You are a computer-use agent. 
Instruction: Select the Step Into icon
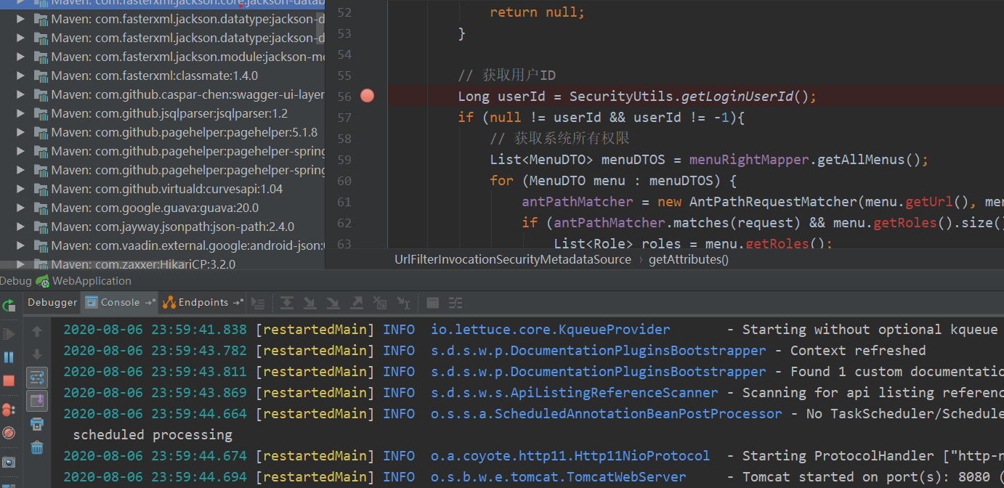click(310, 303)
